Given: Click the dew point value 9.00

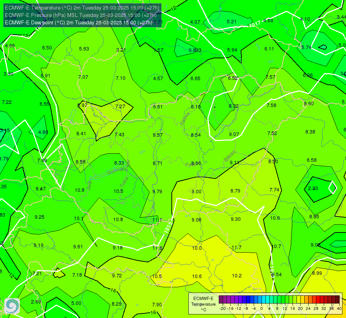Looking at the screenshot, I should pos(197,192).
